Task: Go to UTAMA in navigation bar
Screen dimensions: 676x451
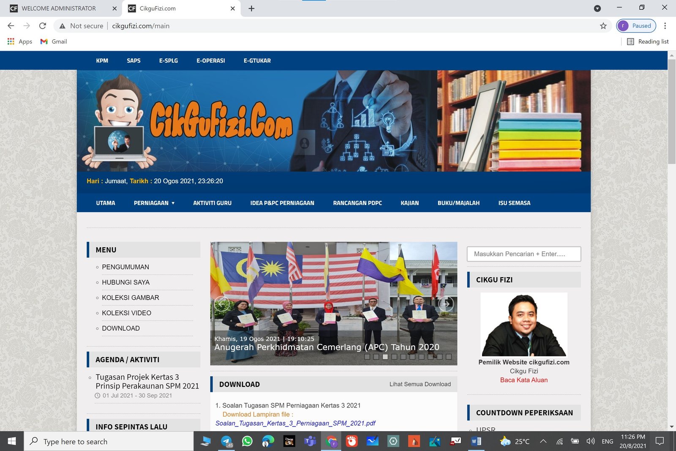Action: click(x=106, y=203)
